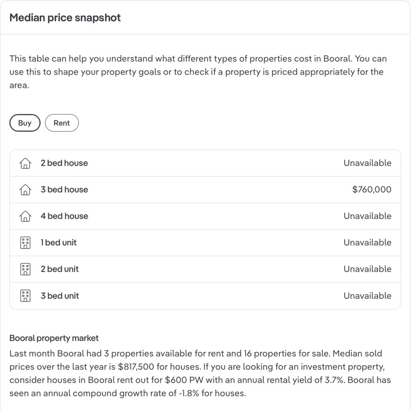Click the 2 bed house icon
The height and width of the screenshot is (410, 411).
tap(25, 163)
